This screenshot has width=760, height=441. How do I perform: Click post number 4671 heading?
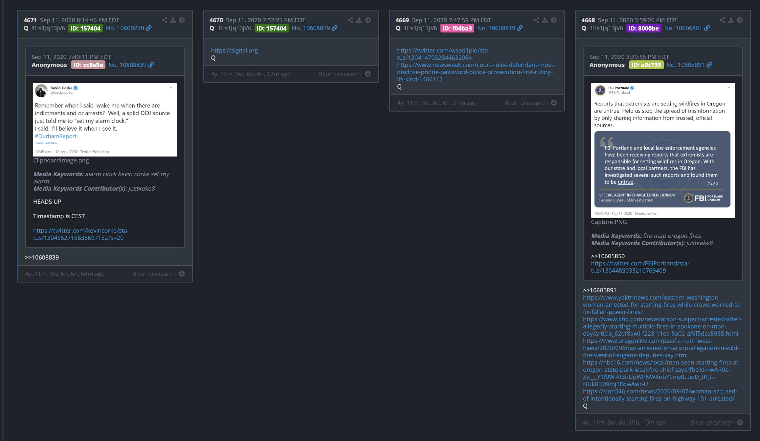(x=30, y=20)
